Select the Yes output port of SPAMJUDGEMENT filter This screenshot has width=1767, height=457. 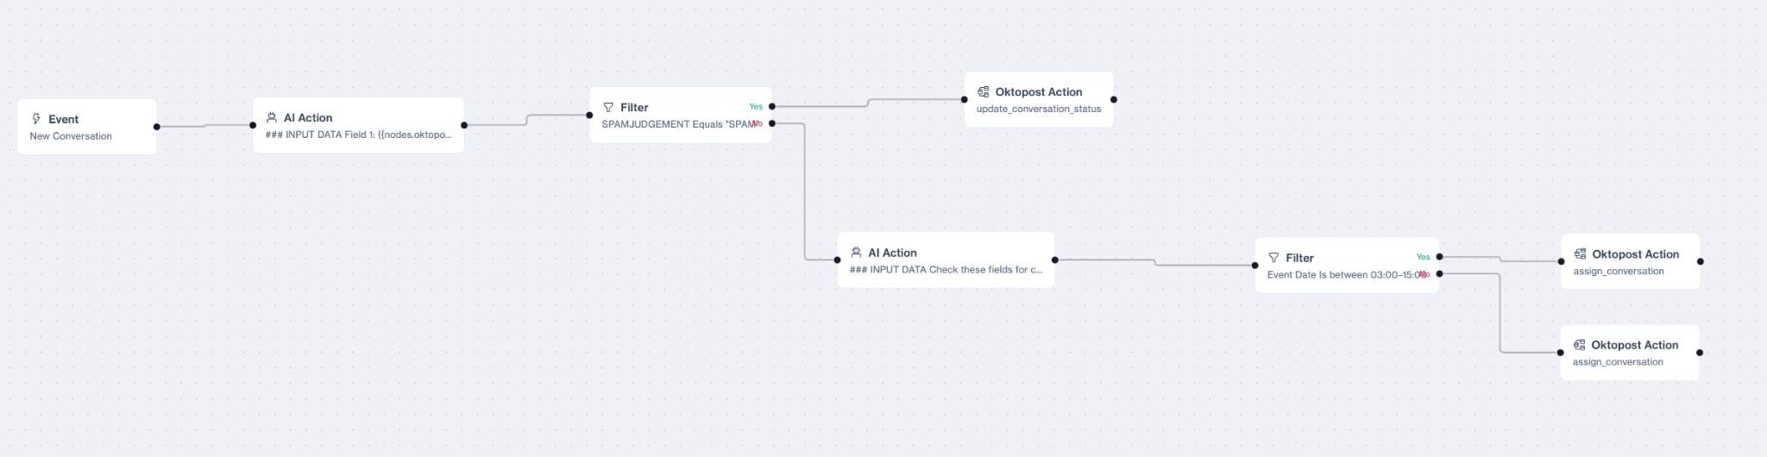point(772,107)
